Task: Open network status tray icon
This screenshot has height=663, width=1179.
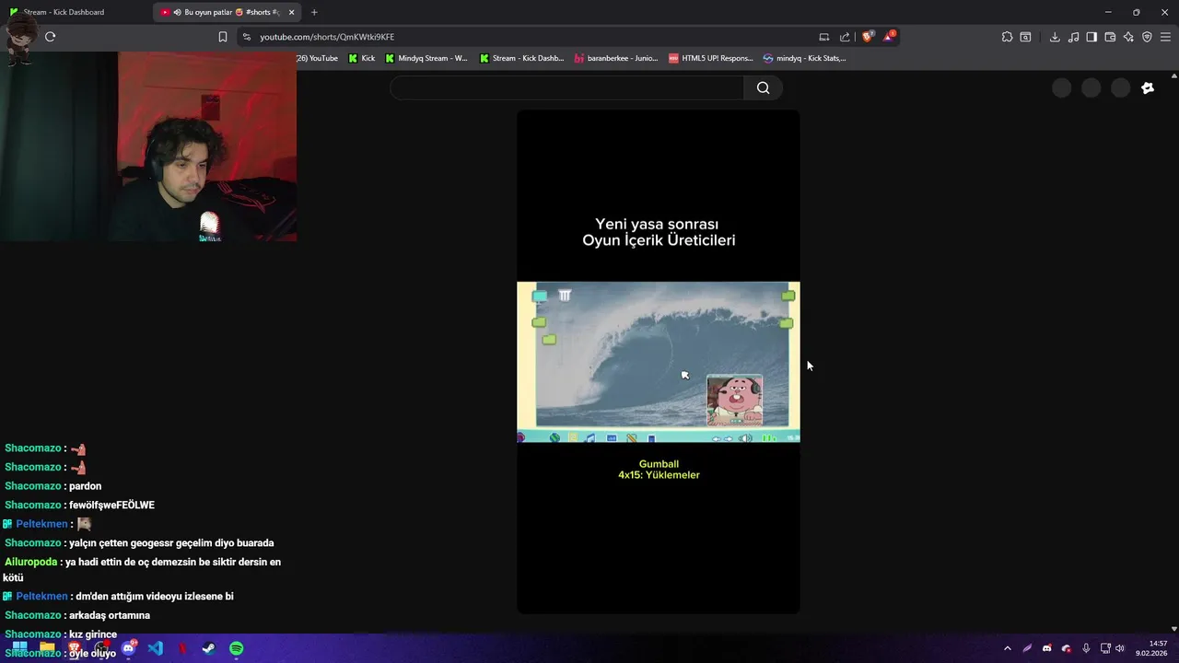Action: [x=1105, y=648]
